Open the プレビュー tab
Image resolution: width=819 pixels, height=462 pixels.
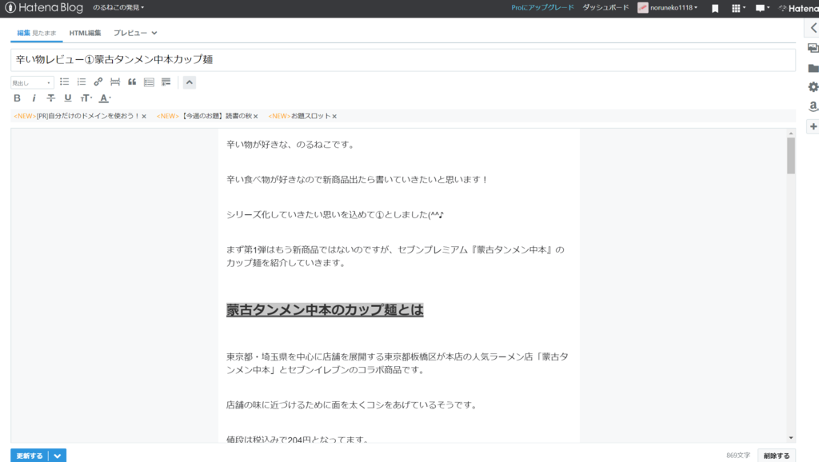tap(130, 33)
